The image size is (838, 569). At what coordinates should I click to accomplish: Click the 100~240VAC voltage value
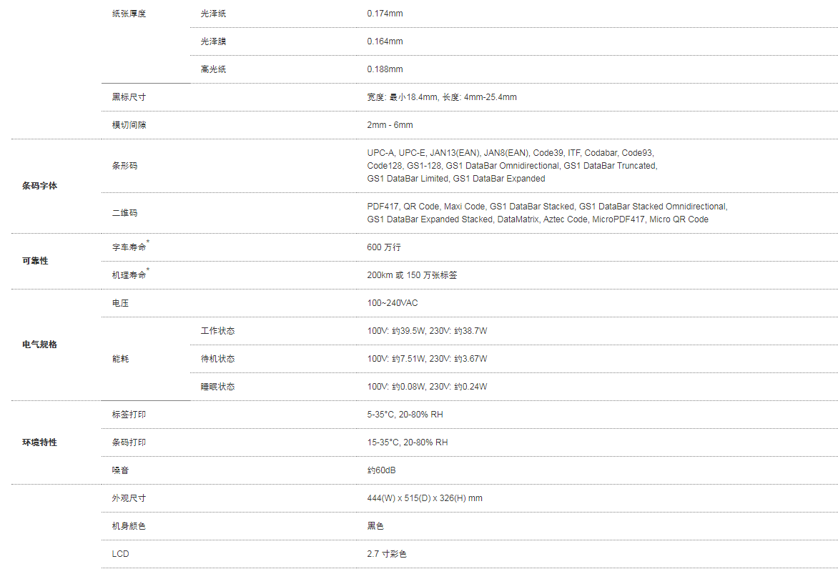click(393, 303)
